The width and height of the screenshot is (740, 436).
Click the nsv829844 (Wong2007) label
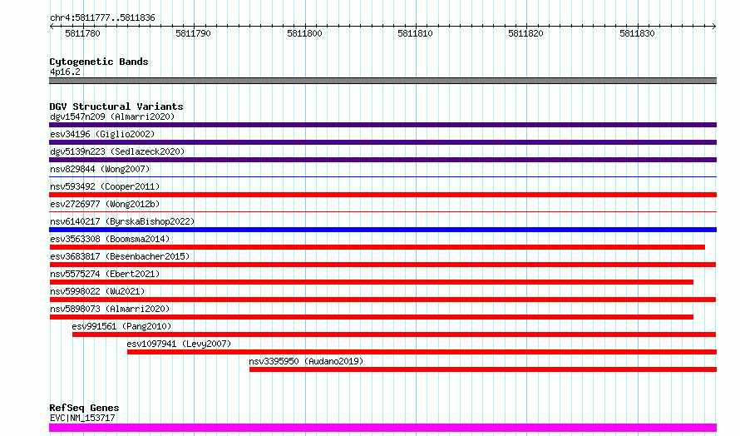(x=100, y=169)
